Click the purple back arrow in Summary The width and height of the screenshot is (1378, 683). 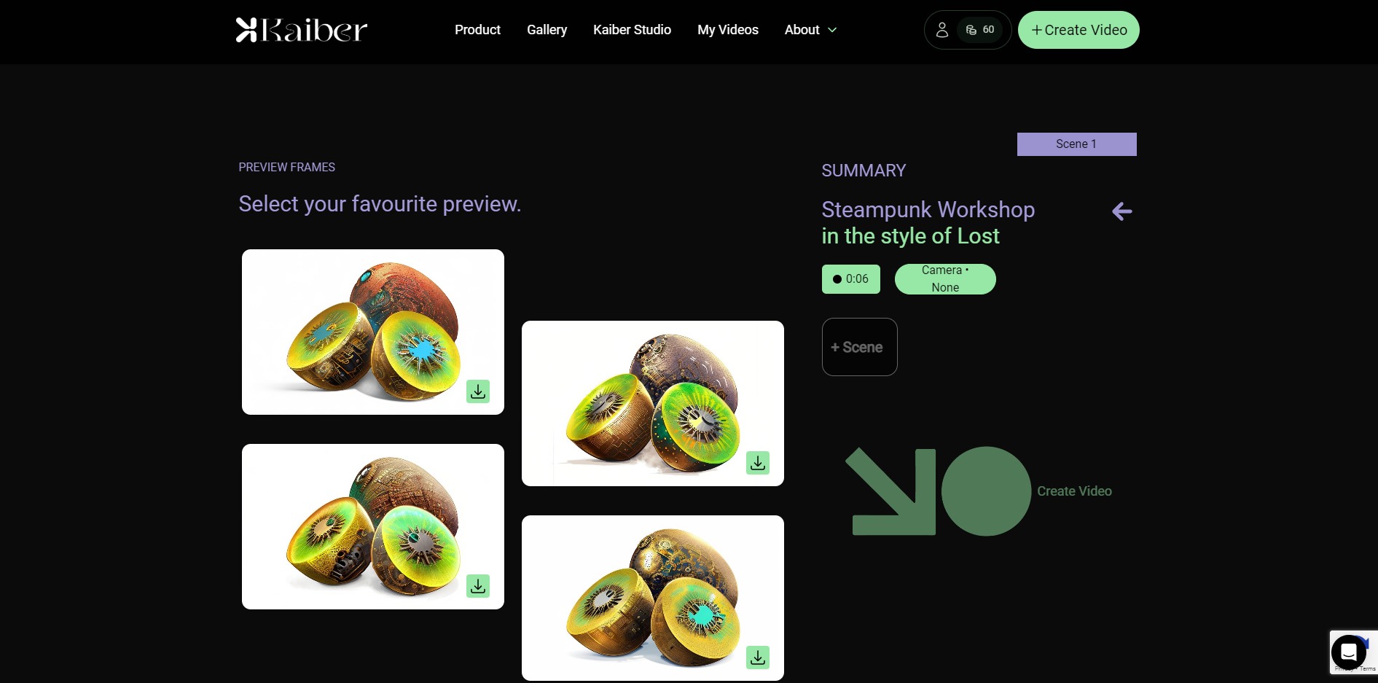(1122, 211)
